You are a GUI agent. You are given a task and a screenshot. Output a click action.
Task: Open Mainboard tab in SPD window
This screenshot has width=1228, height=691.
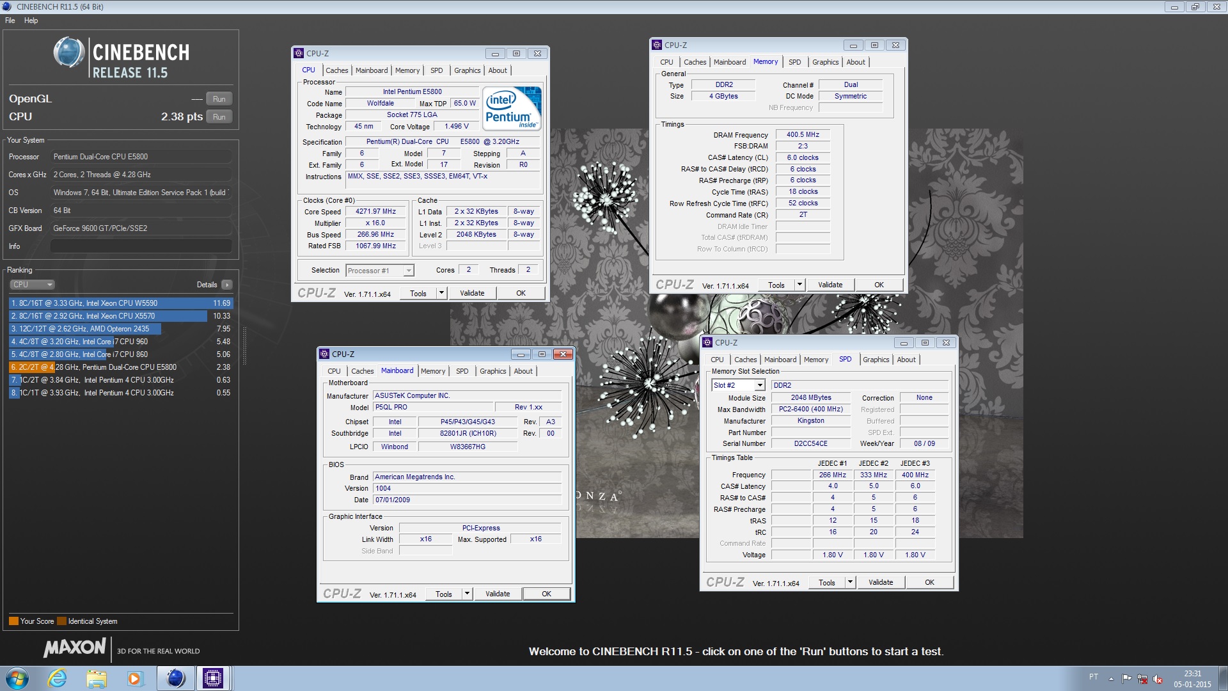click(x=780, y=360)
